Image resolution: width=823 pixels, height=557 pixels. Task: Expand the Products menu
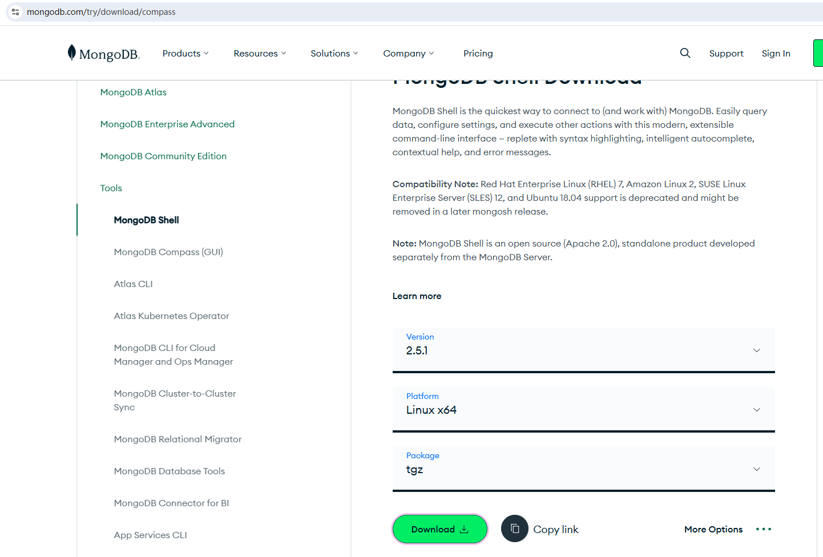[x=185, y=53]
